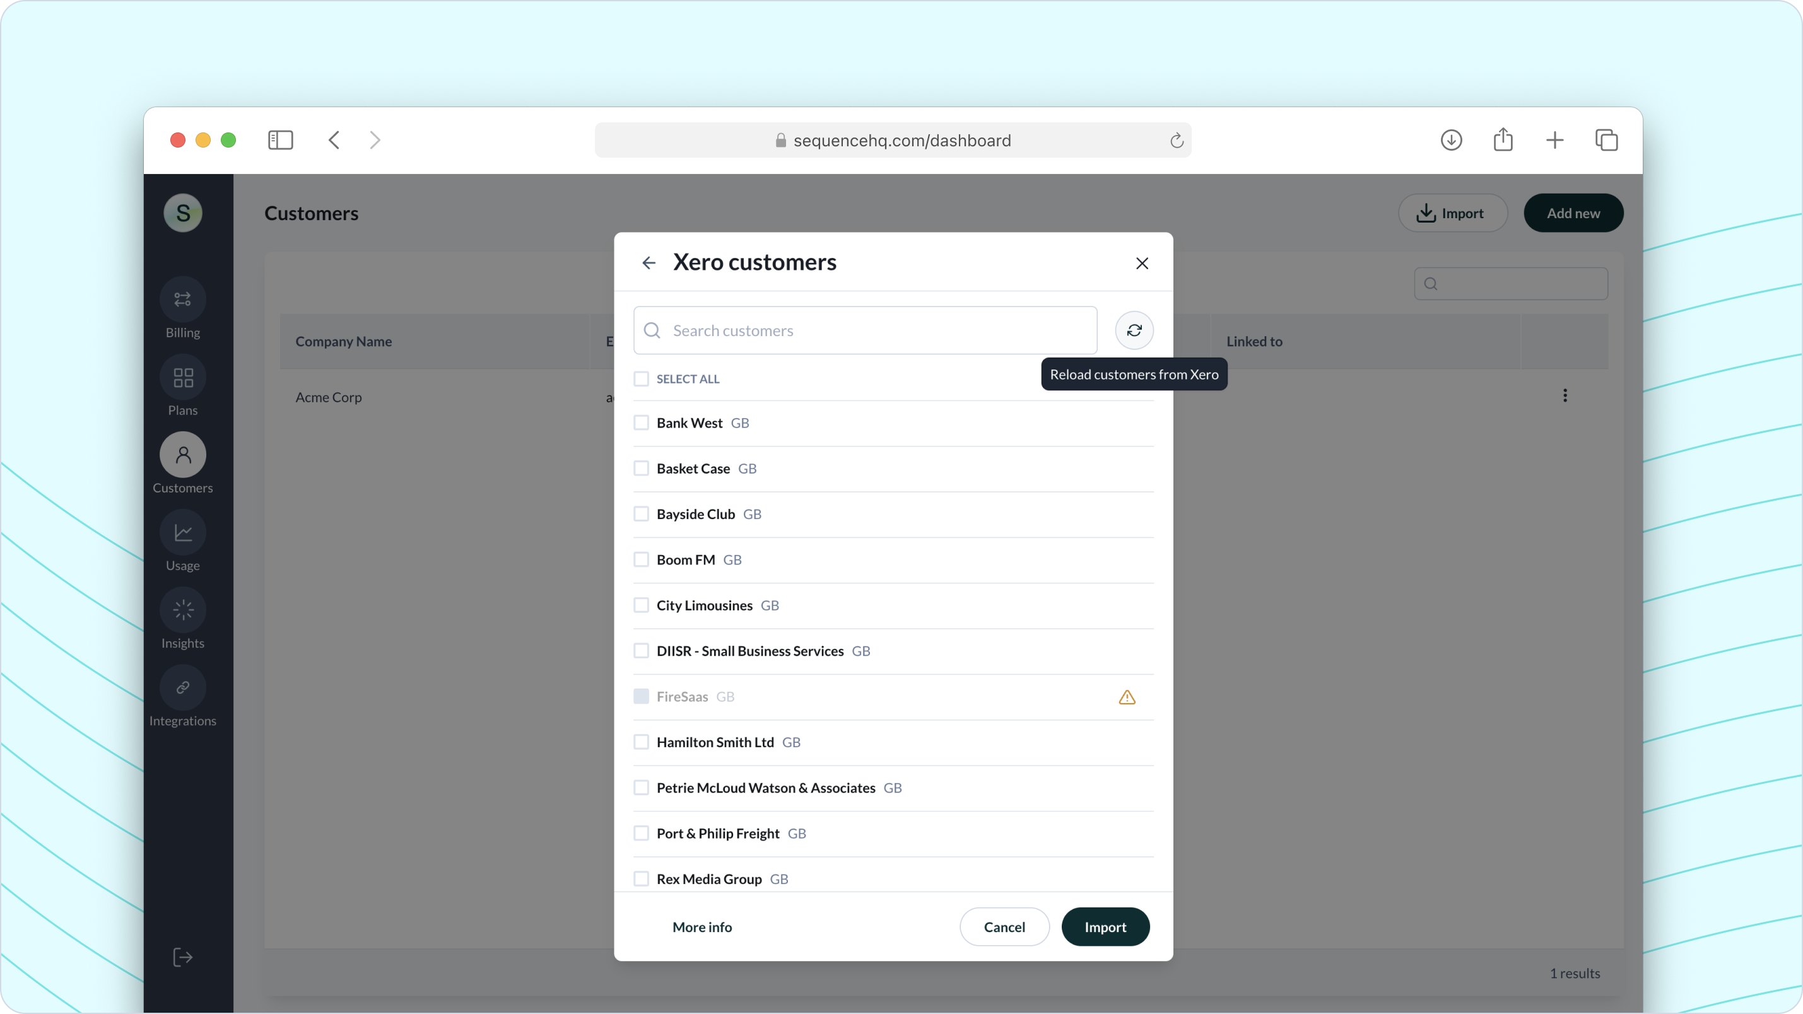Screen dimensions: 1803x1014
Task: Check the Select All checkbox
Action: [x=641, y=378]
